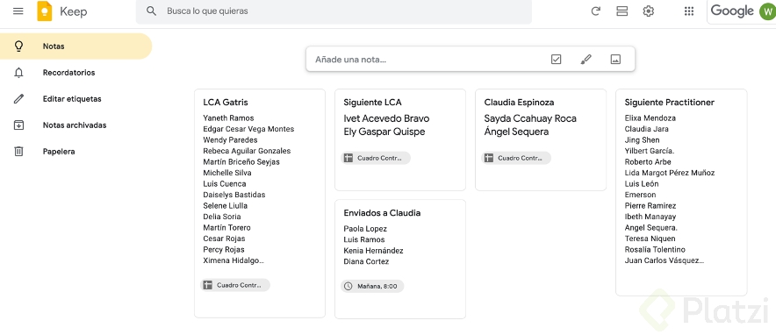Open the Claudia Espinoza note title

(x=519, y=103)
